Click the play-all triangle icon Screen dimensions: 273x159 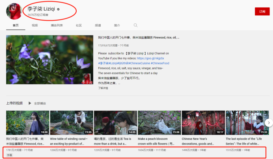click(30, 103)
